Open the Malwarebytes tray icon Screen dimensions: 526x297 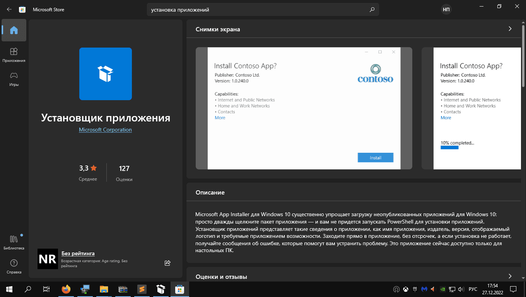point(424,289)
